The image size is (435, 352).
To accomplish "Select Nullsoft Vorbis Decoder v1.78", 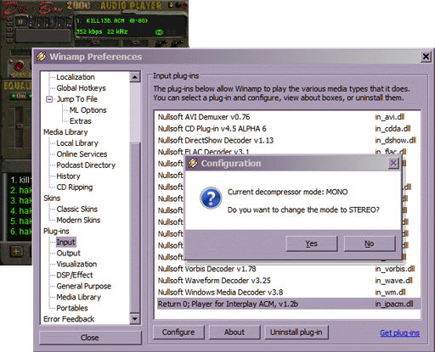I will tap(288, 269).
